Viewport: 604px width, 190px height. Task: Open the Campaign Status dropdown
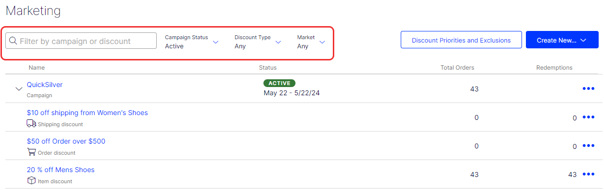click(192, 42)
